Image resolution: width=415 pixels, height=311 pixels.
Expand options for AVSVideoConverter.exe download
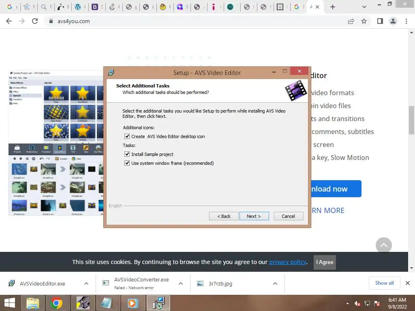coord(181,283)
